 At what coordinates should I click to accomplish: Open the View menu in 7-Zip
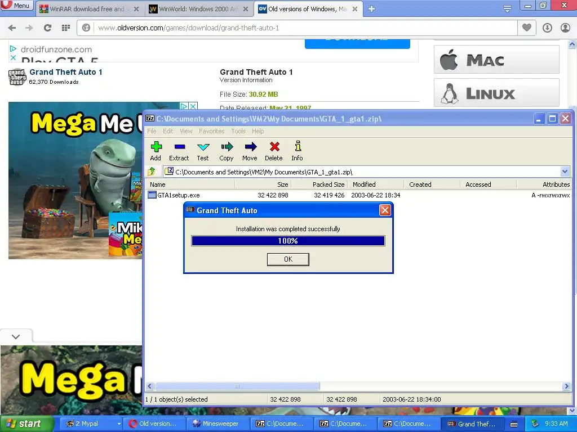tap(186, 131)
